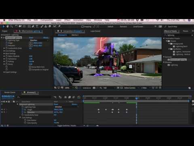Screen dimensions: 194x146
Task: Click About link in Effect Controls
Action: click(x=46, y=38)
